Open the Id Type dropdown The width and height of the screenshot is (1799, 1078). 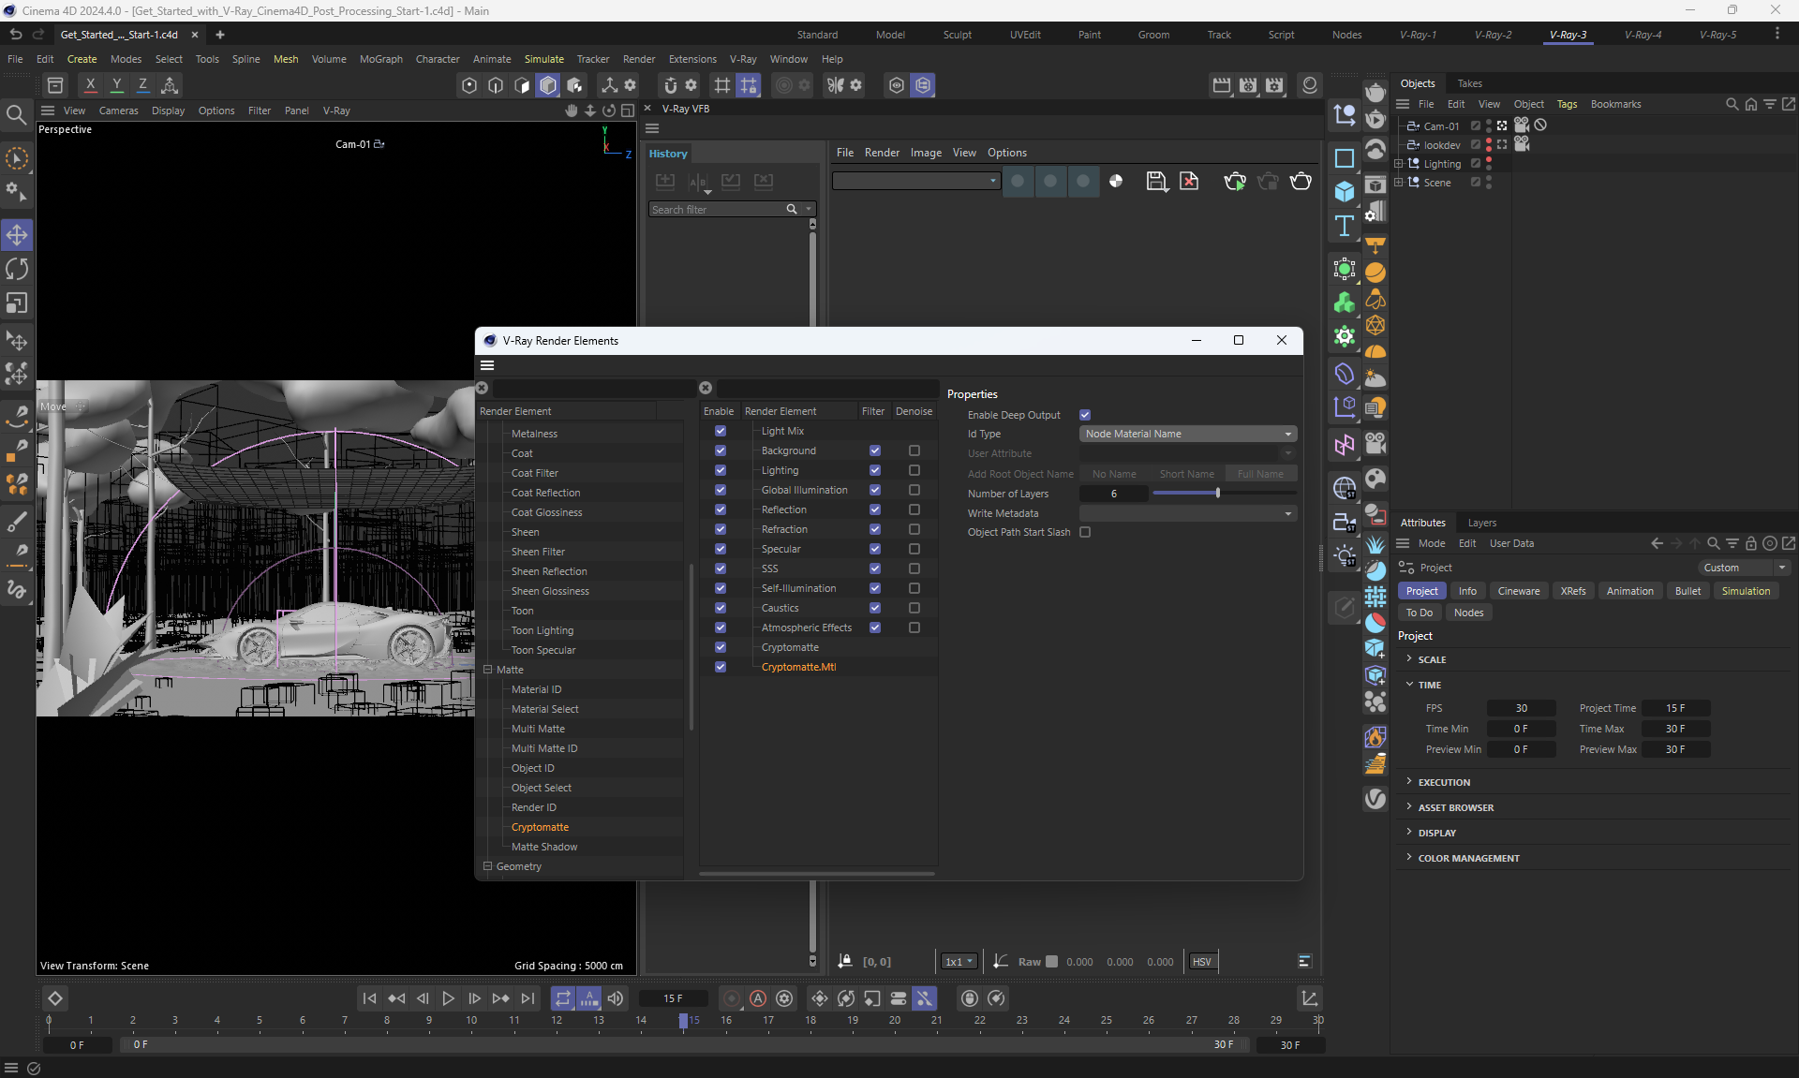1187,434
